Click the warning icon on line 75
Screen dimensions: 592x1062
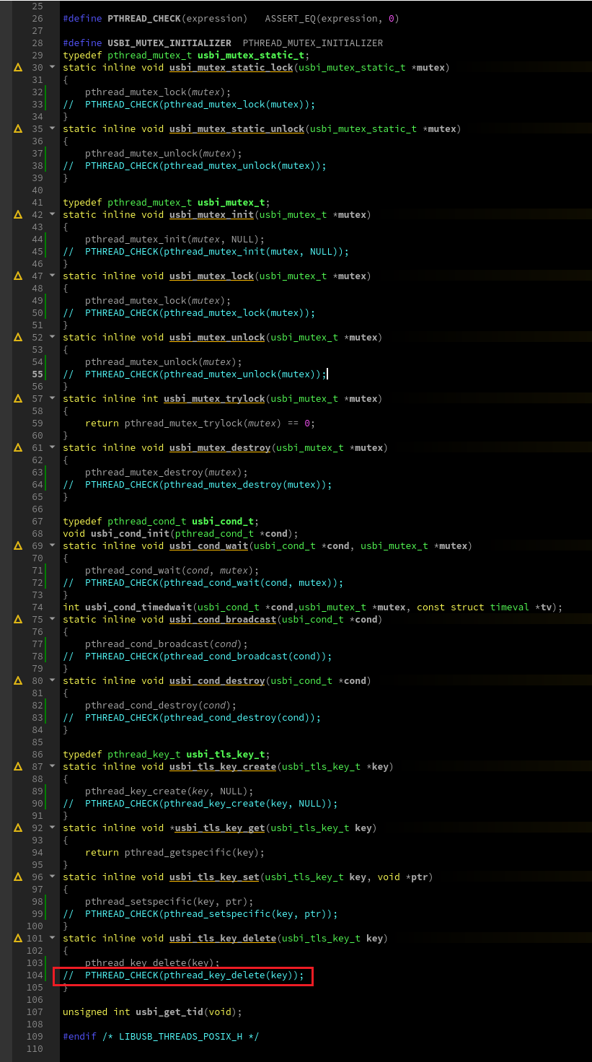(18, 620)
